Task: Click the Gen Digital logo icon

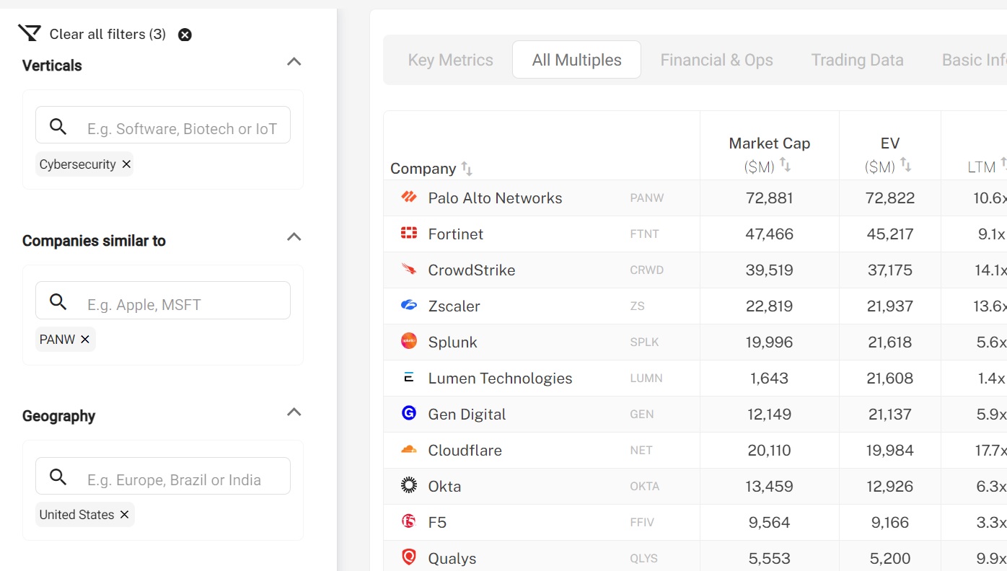Action: click(409, 413)
